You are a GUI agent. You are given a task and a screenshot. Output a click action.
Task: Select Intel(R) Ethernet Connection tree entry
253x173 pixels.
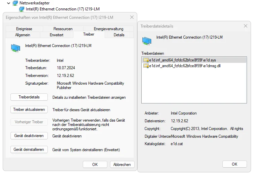(63, 9)
